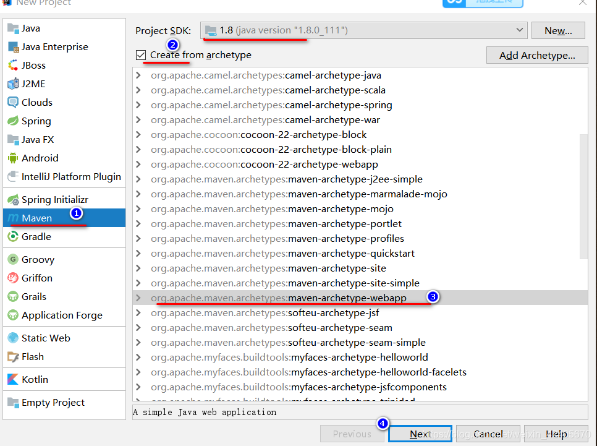Screen dimensions: 597x446
Task: Click the Help button
Action: 556,434
